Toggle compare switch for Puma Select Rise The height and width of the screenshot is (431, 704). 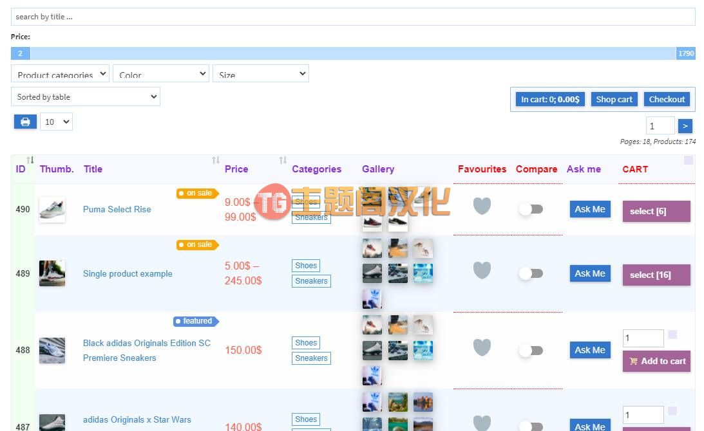[x=531, y=209]
